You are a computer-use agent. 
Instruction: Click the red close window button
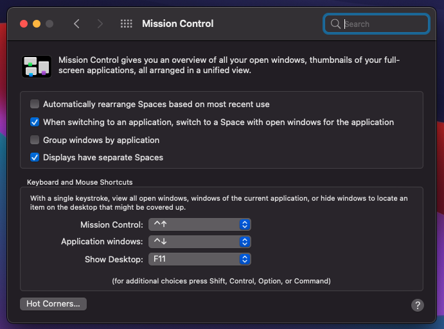pyautogui.click(x=24, y=24)
